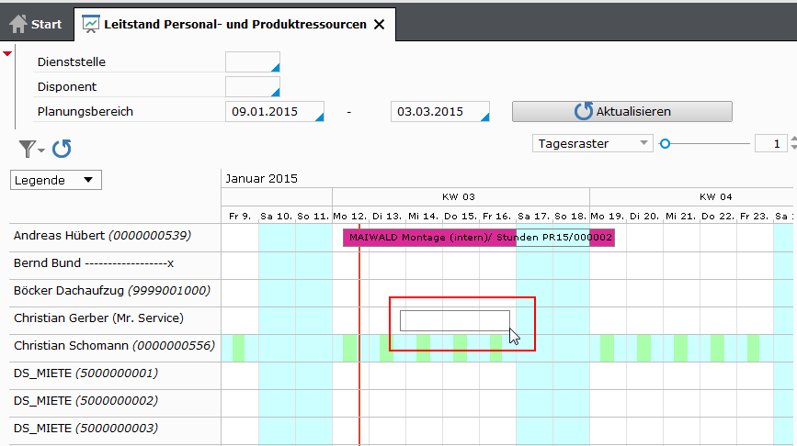Click the Planungsbereich end date 03.03.2015

pyautogui.click(x=439, y=112)
